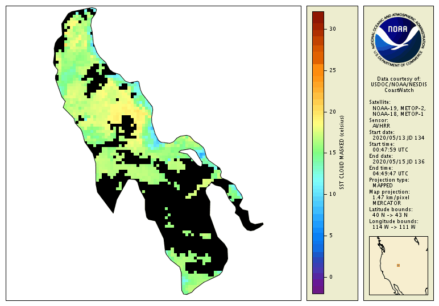Click the island cutout inside the lake map
This screenshot has width=439, height=306.
192,156
